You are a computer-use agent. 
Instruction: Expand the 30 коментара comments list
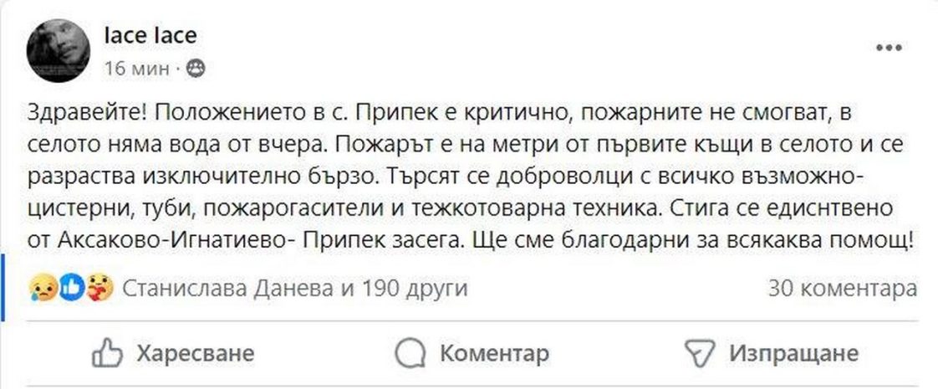(x=842, y=289)
